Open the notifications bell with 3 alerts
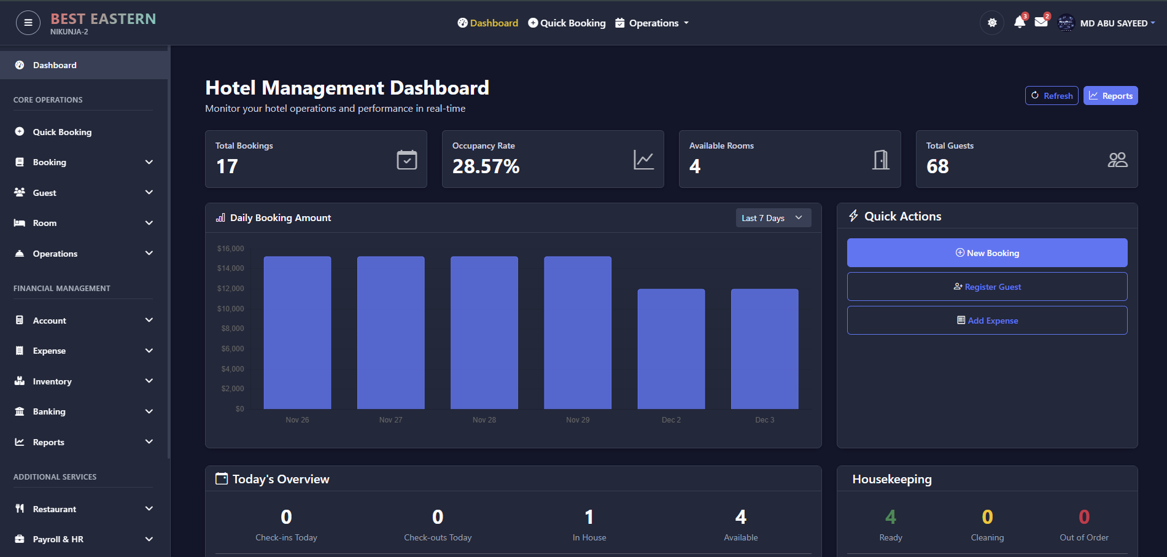Viewport: 1167px width, 557px height. 1020,22
